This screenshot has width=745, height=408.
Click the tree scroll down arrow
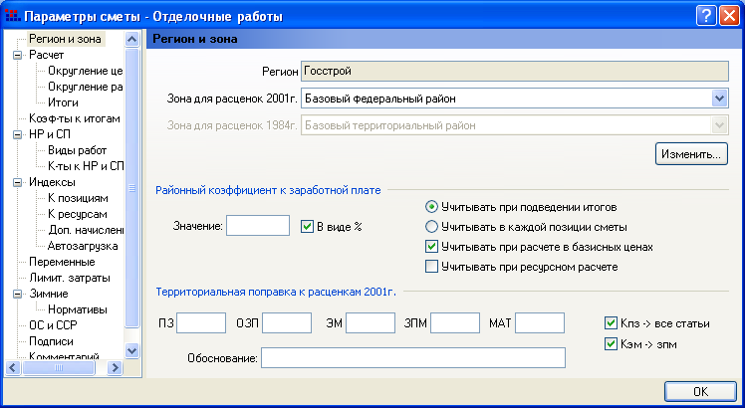pos(131,351)
